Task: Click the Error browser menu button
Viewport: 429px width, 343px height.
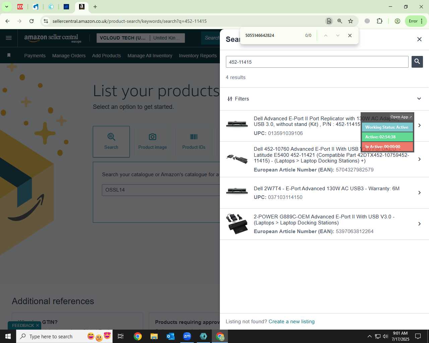Action: 416,21
